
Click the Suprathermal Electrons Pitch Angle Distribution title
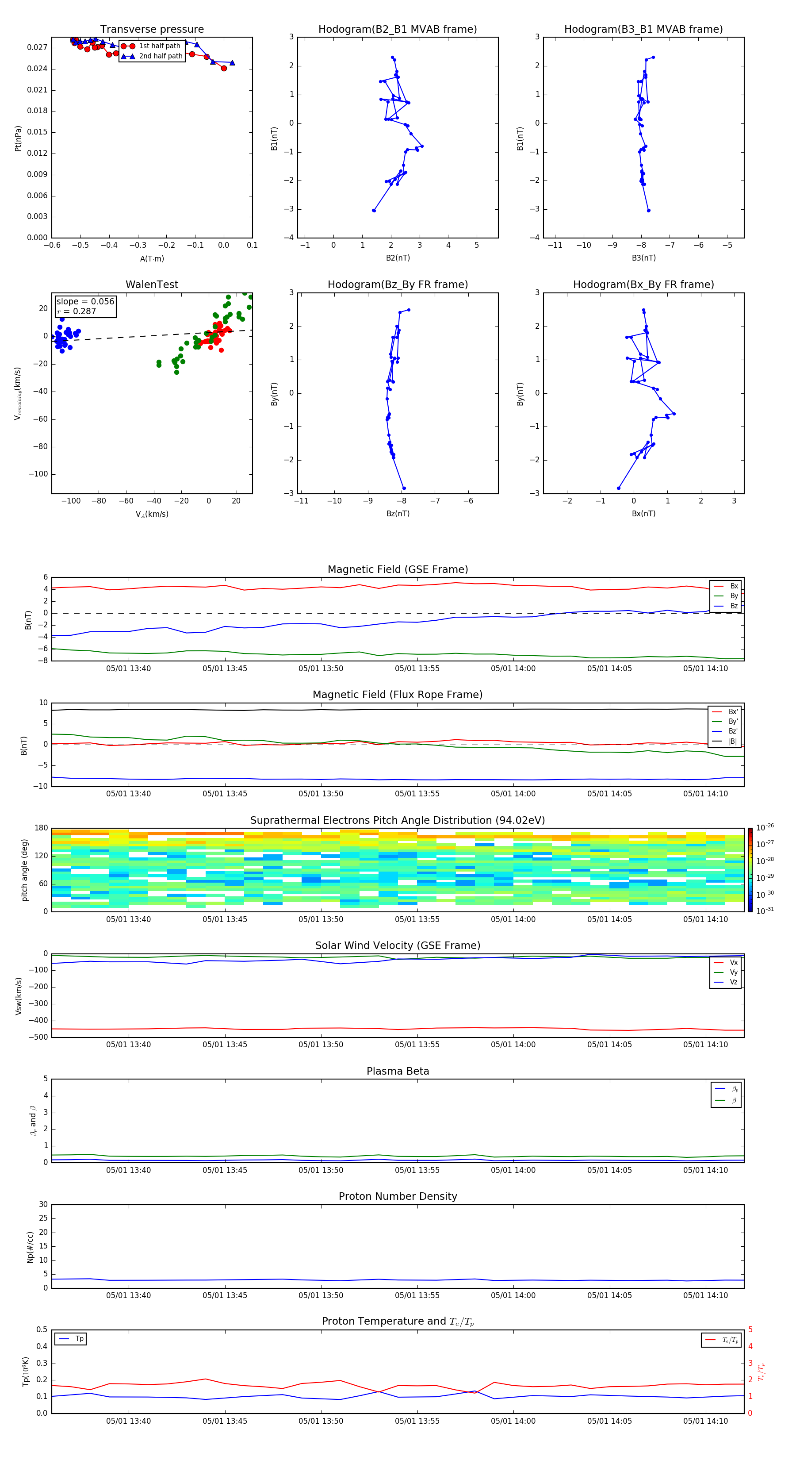pyautogui.click(x=398, y=821)
